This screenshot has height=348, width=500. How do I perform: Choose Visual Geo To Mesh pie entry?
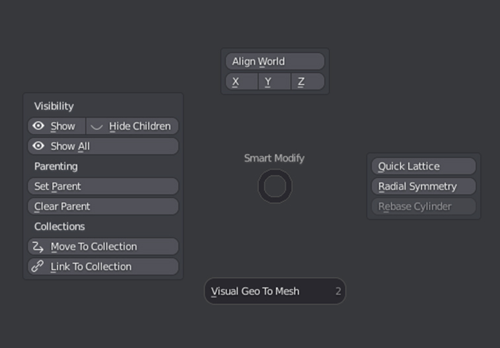[x=275, y=291]
